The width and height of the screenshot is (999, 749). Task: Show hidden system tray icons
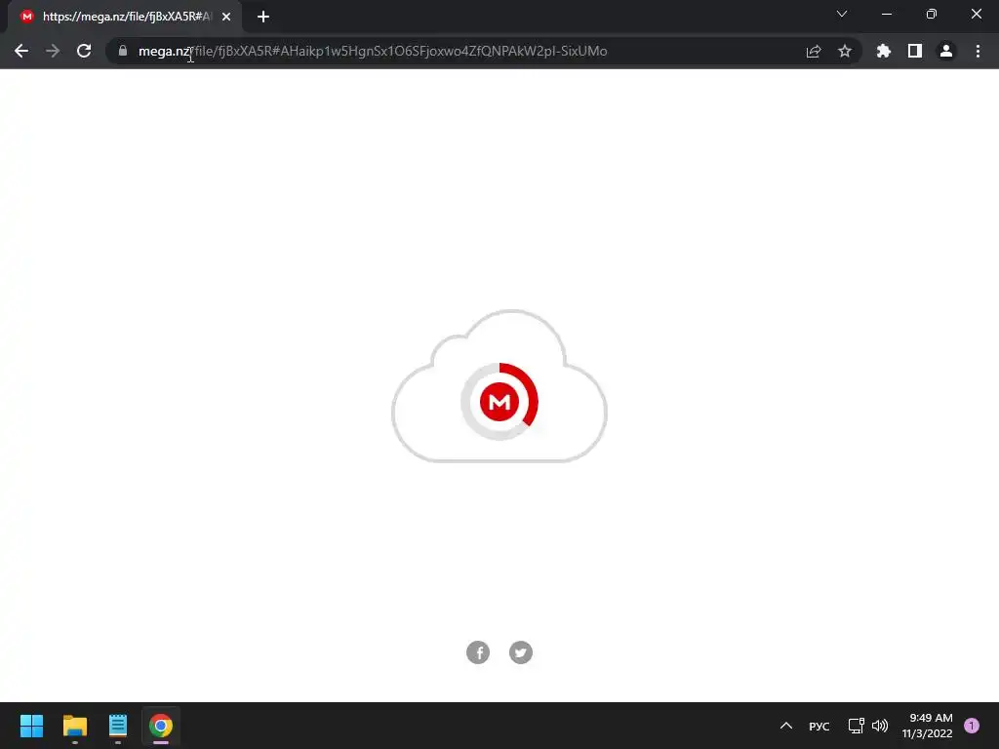786,726
